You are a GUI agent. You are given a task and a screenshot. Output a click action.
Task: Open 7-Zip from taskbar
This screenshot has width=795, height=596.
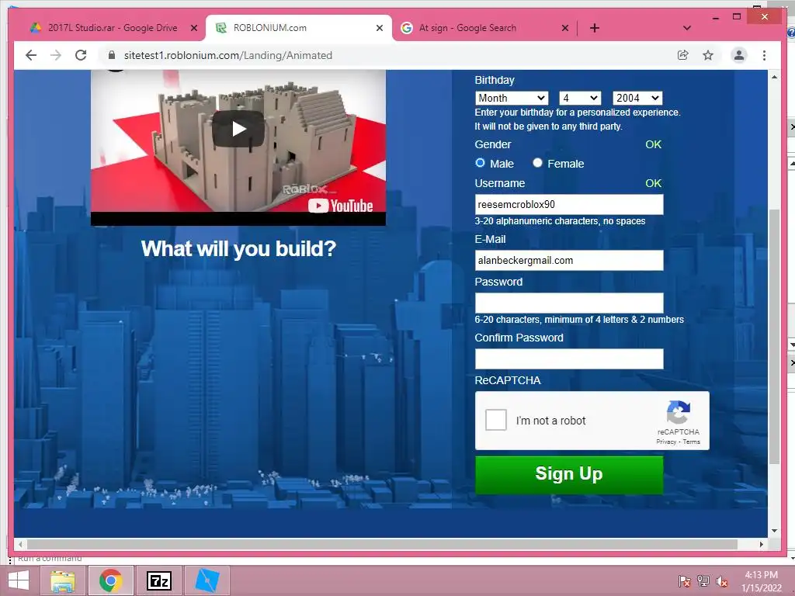[158, 580]
